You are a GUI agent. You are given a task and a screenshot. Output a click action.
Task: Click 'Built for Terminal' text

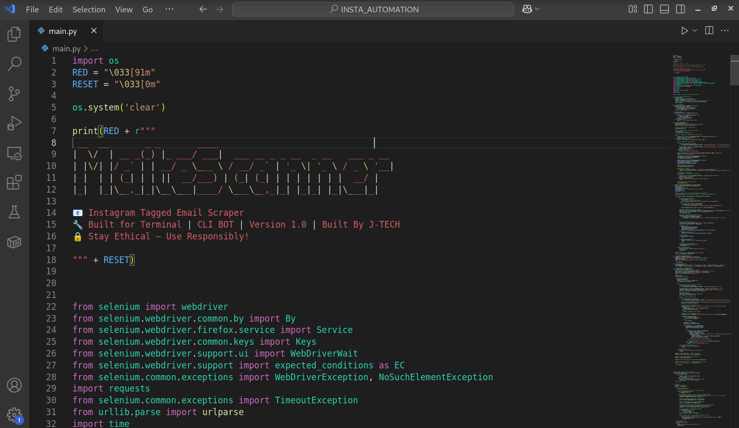pyautogui.click(x=135, y=225)
